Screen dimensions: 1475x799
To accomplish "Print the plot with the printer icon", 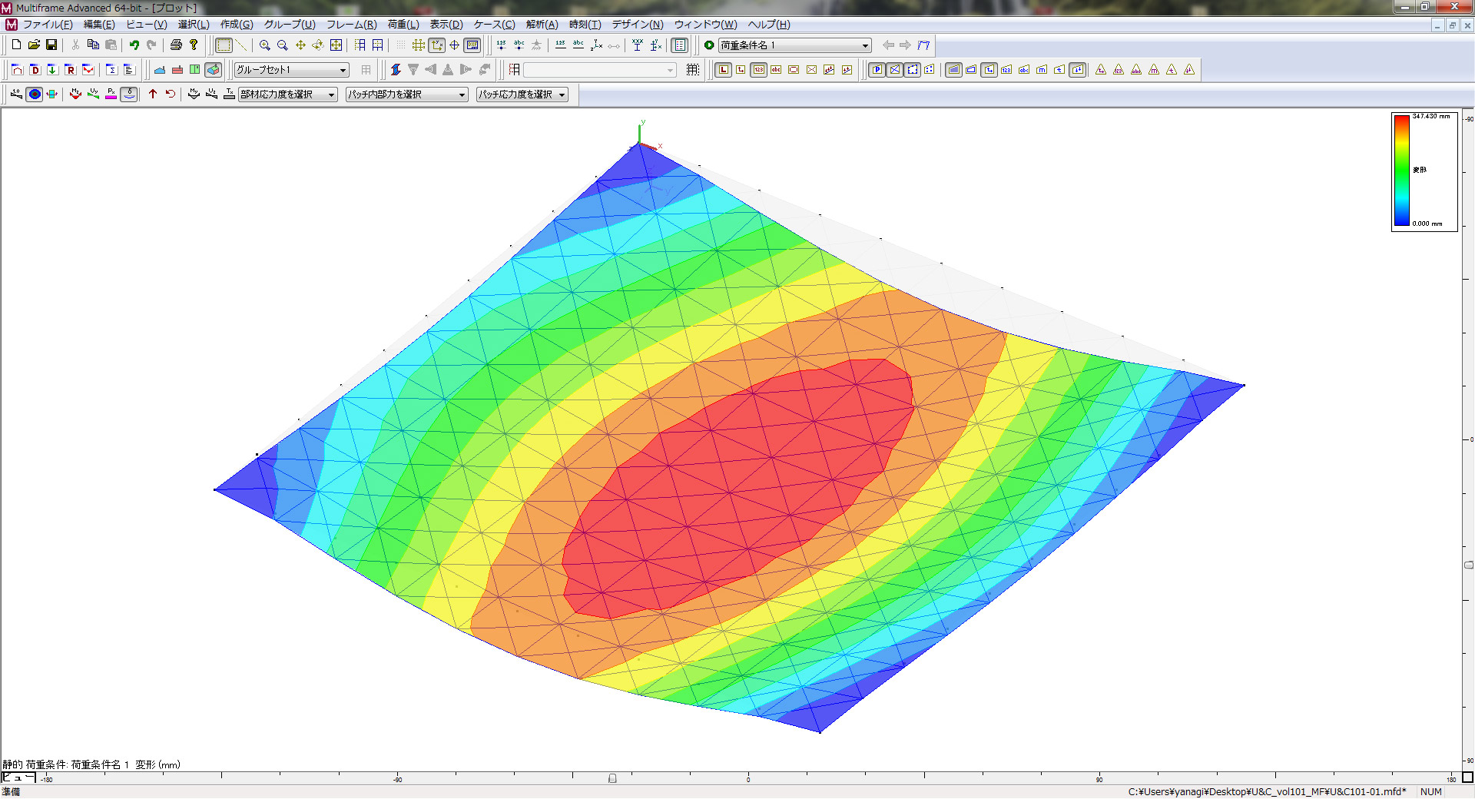I will point(176,45).
